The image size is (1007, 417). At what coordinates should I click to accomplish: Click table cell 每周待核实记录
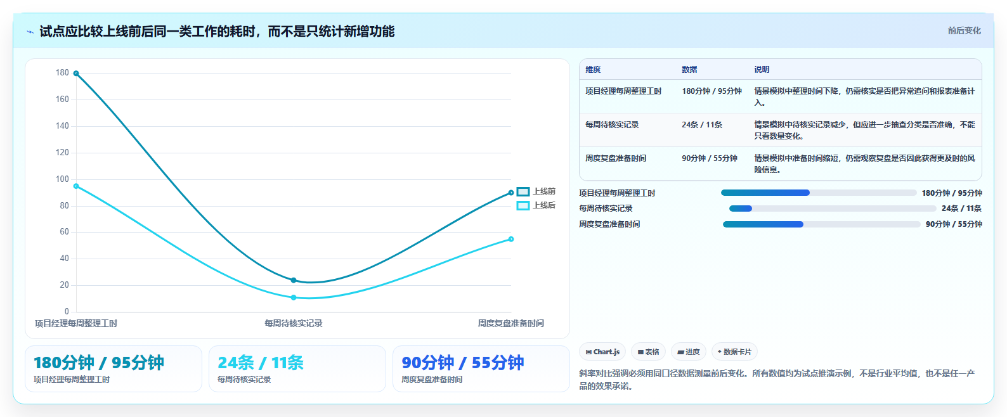click(x=612, y=125)
